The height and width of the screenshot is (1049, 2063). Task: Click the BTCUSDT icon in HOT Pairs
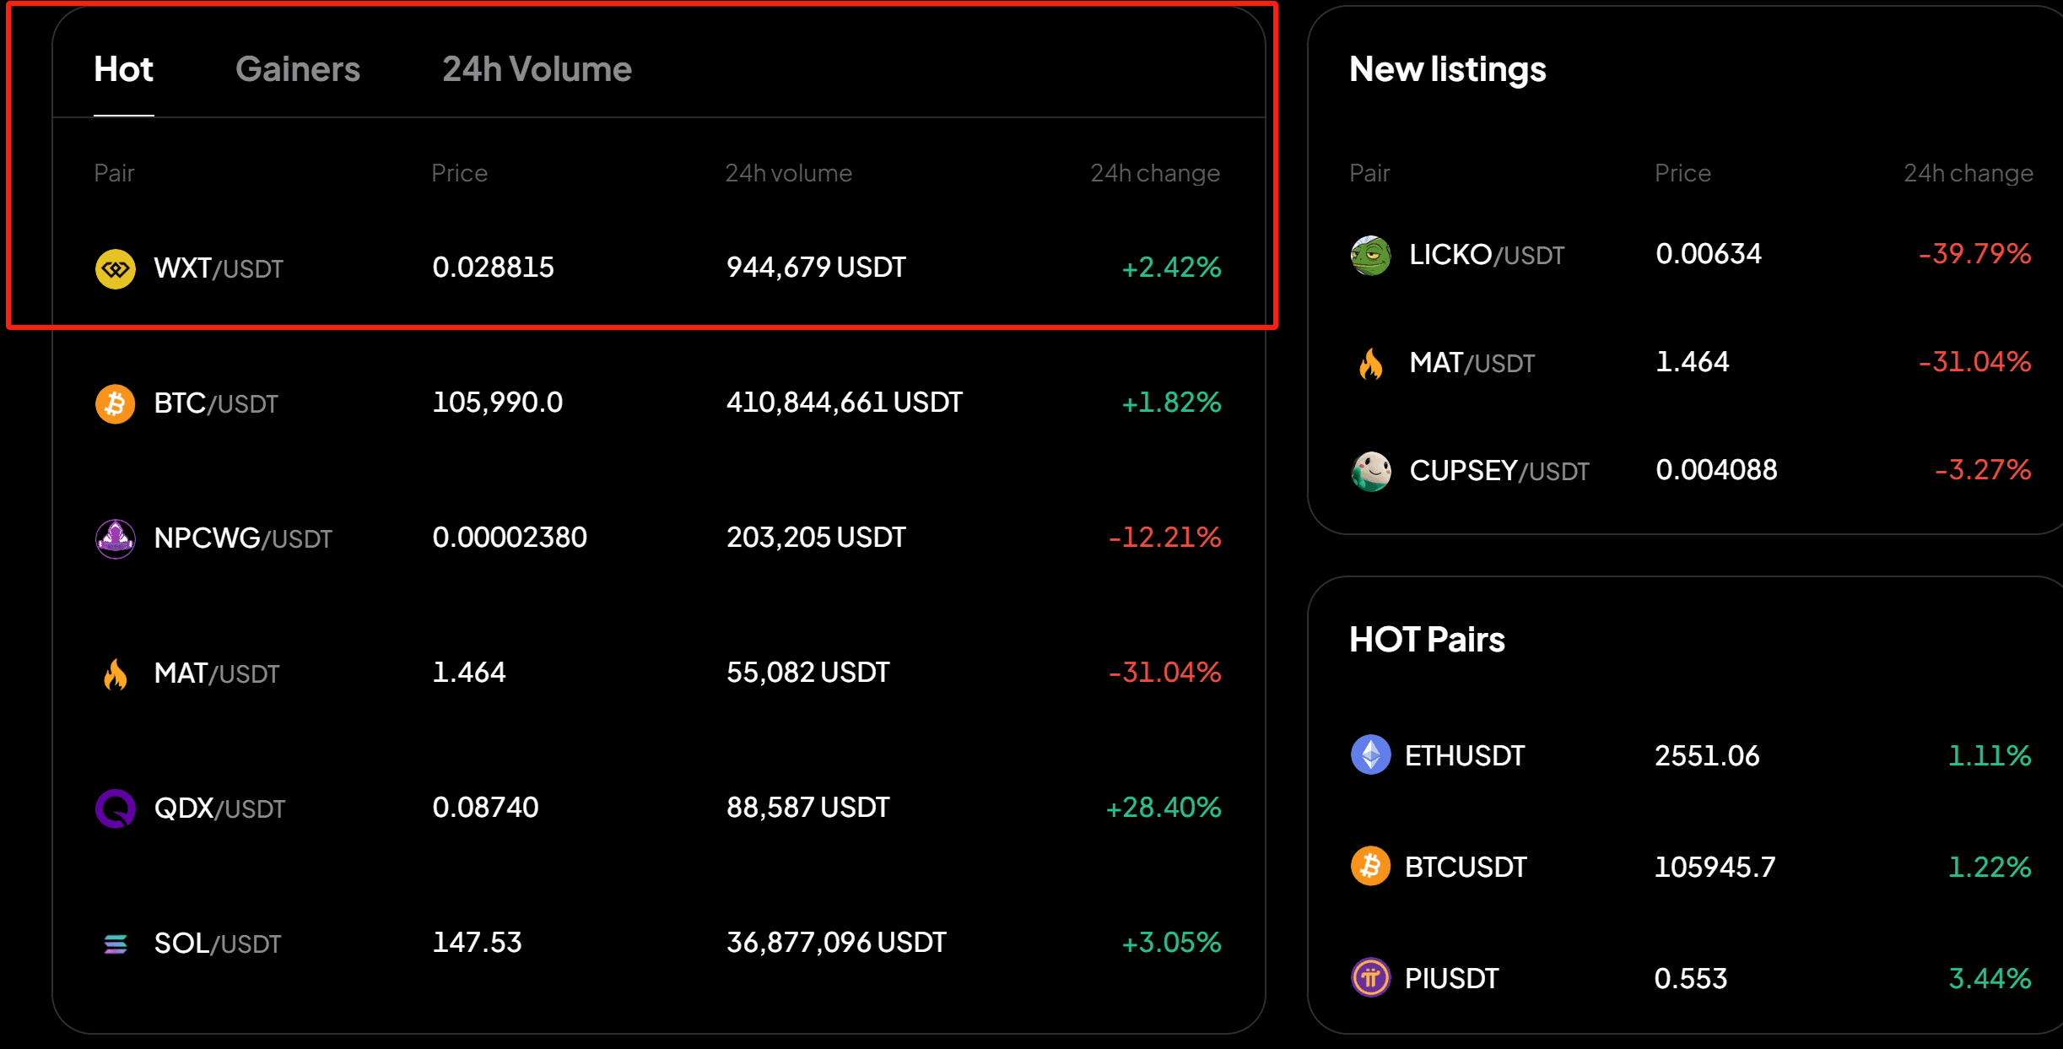pyautogui.click(x=1372, y=867)
